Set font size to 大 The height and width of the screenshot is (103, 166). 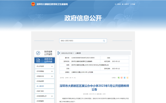click(70, 78)
